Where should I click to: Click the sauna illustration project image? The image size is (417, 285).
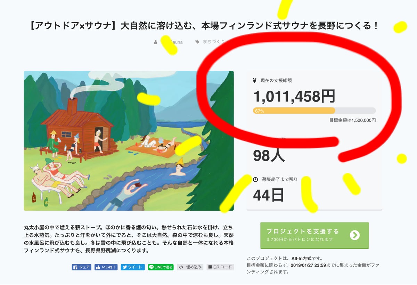pos(129,141)
